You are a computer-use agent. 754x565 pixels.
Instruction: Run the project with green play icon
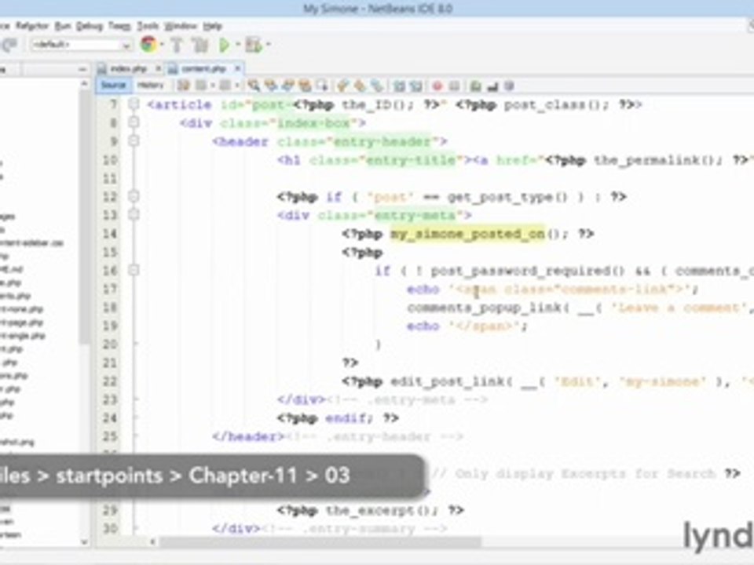[224, 45]
